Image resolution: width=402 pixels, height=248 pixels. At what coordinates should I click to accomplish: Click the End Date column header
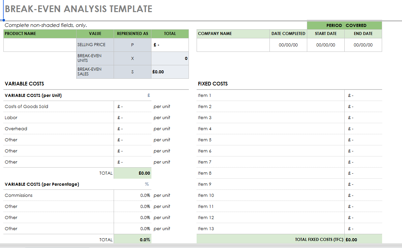pyautogui.click(x=363, y=34)
